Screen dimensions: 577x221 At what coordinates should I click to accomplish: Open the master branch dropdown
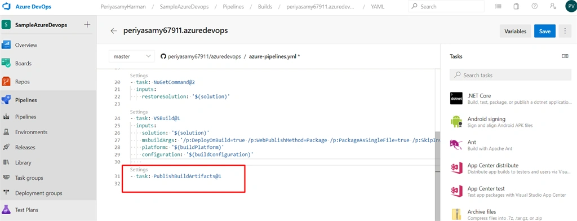click(131, 56)
